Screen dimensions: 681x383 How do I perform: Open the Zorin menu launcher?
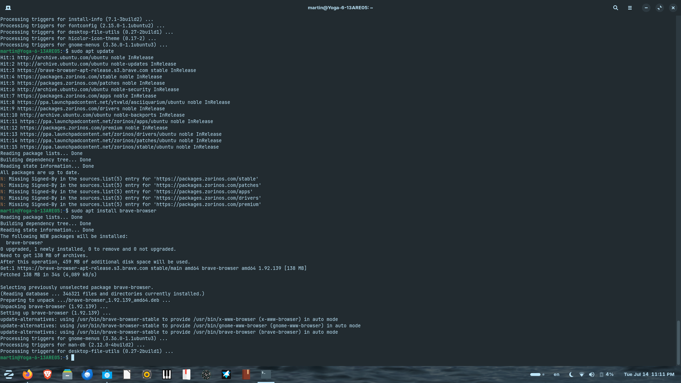[9, 374]
